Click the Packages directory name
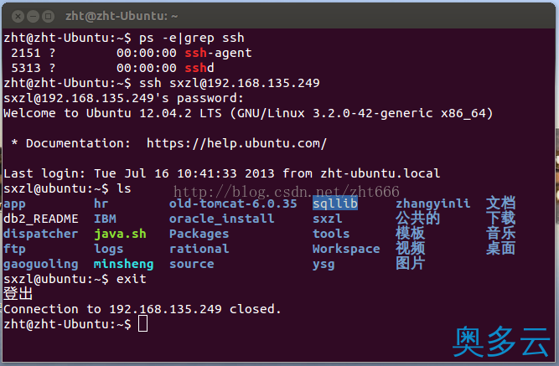Viewport: 559px width, 366px height. 199,235
